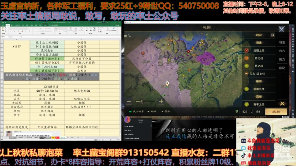Open the 洛阳之战 battle entry
This screenshot has height=166, width=296.
(259, 51)
